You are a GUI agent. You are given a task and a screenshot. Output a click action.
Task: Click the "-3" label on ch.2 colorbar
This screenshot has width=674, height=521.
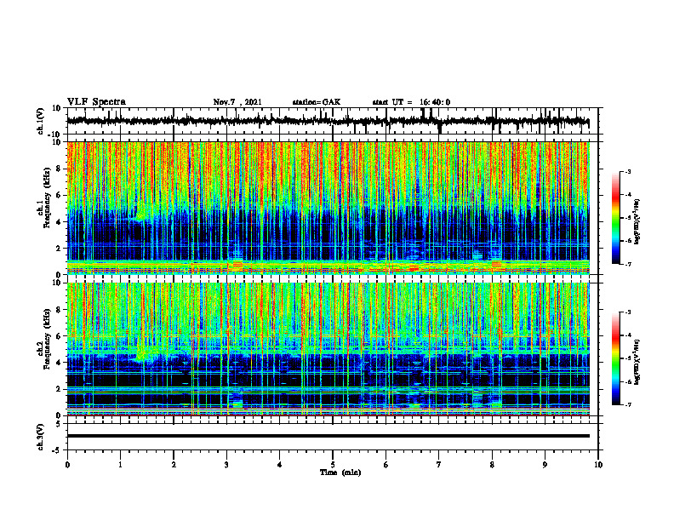(x=627, y=312)
